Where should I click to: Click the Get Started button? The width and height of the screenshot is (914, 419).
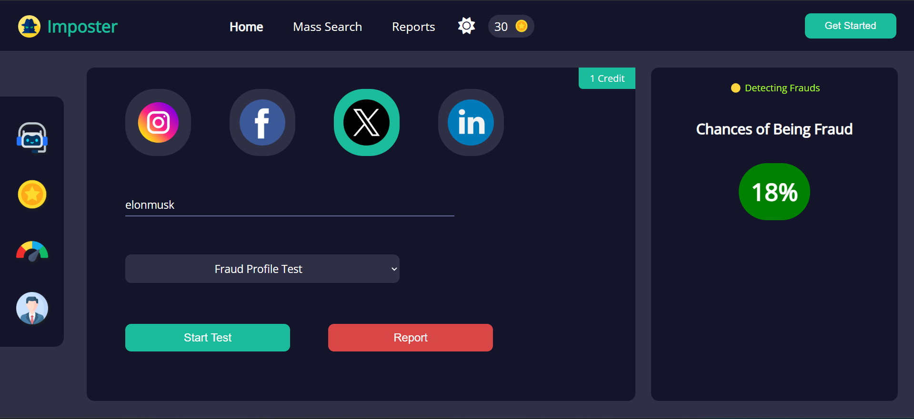[x=851, y=26]
